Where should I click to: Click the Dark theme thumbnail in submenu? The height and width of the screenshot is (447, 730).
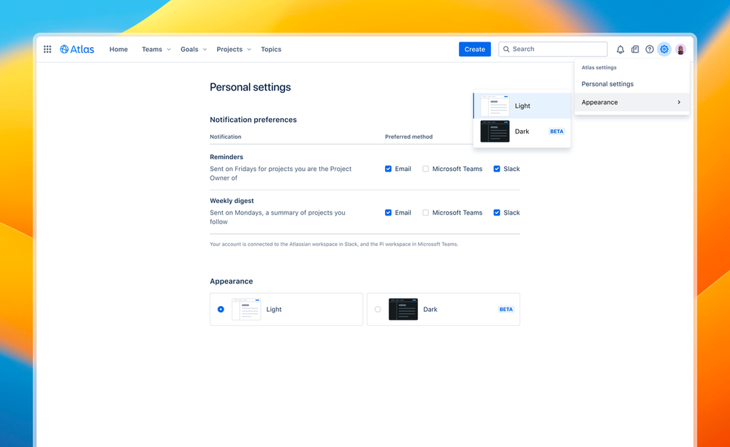click(x=495, y=131)
